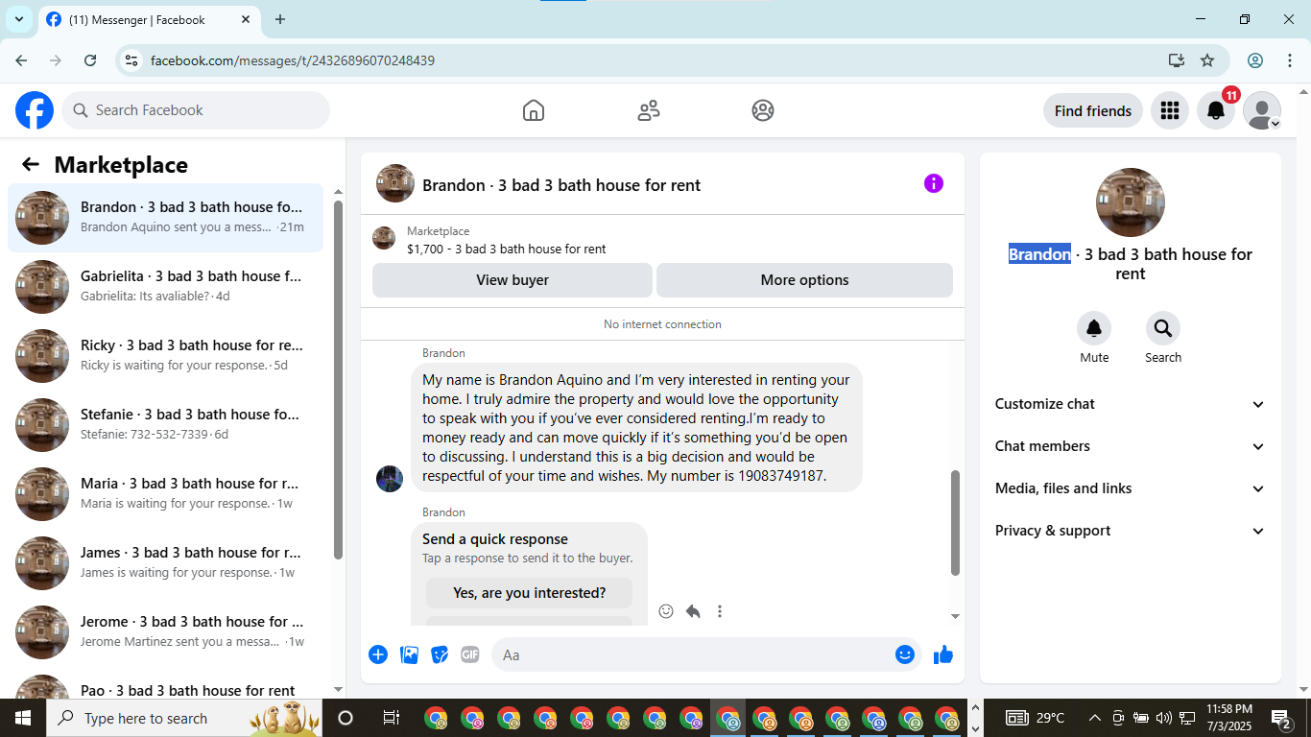Open Windows Task View icon

[x=391, y=718]
